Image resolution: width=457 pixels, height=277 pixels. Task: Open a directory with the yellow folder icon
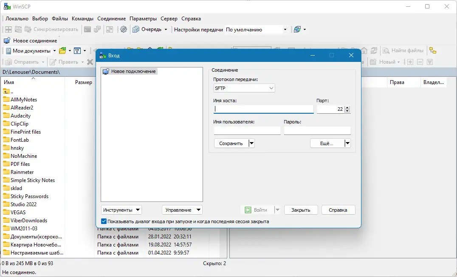coord(62,50)
